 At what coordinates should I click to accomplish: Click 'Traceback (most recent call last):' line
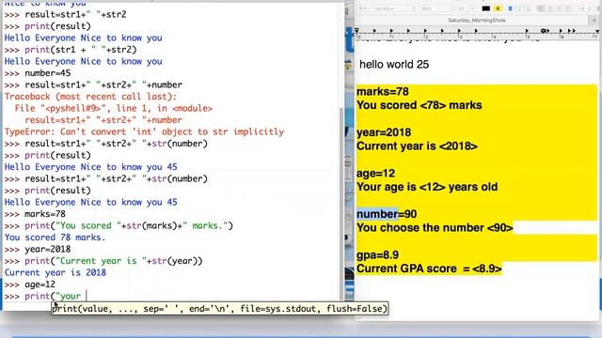[90, 97]
